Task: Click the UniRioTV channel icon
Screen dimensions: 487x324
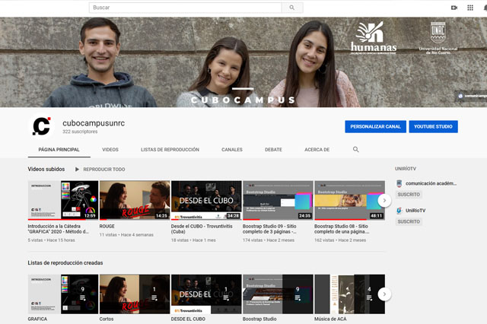Action: coord(399,211)
